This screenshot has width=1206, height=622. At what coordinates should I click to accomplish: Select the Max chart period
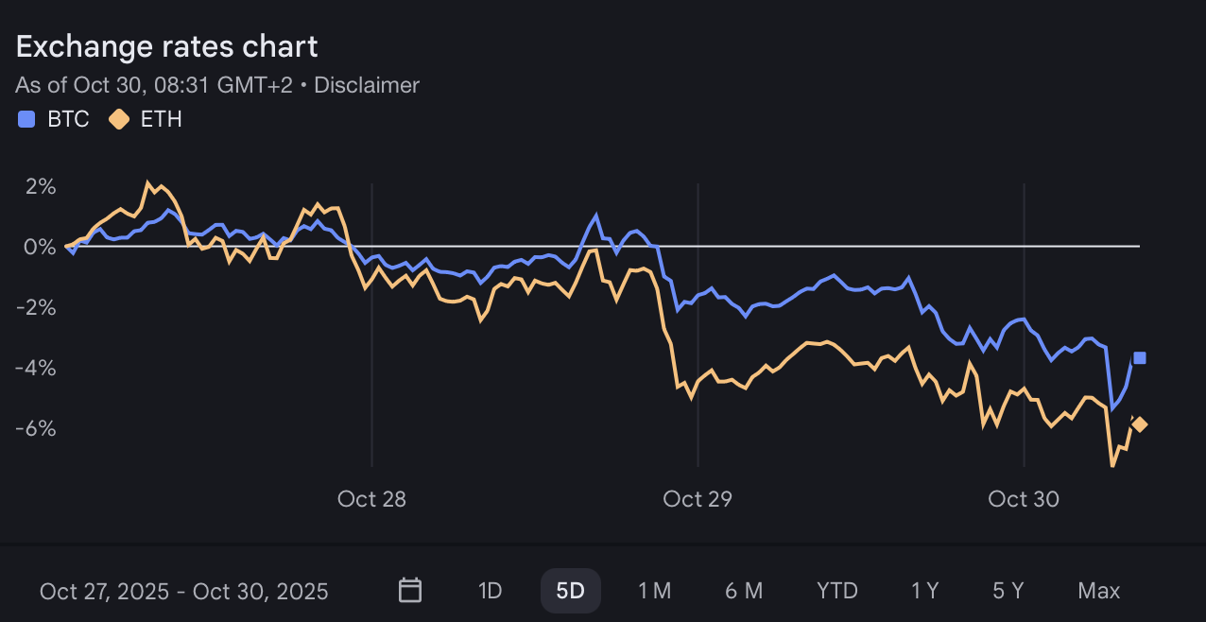[1097, 589]
